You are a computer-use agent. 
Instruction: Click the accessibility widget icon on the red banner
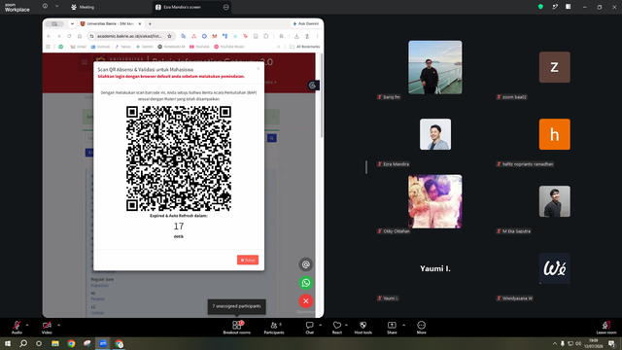313,86
